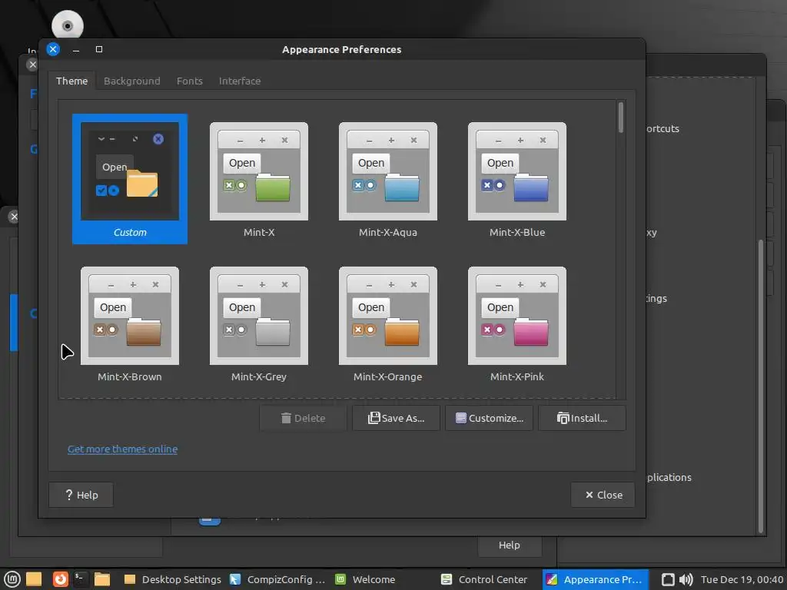Click the Delete theme button

303,418
